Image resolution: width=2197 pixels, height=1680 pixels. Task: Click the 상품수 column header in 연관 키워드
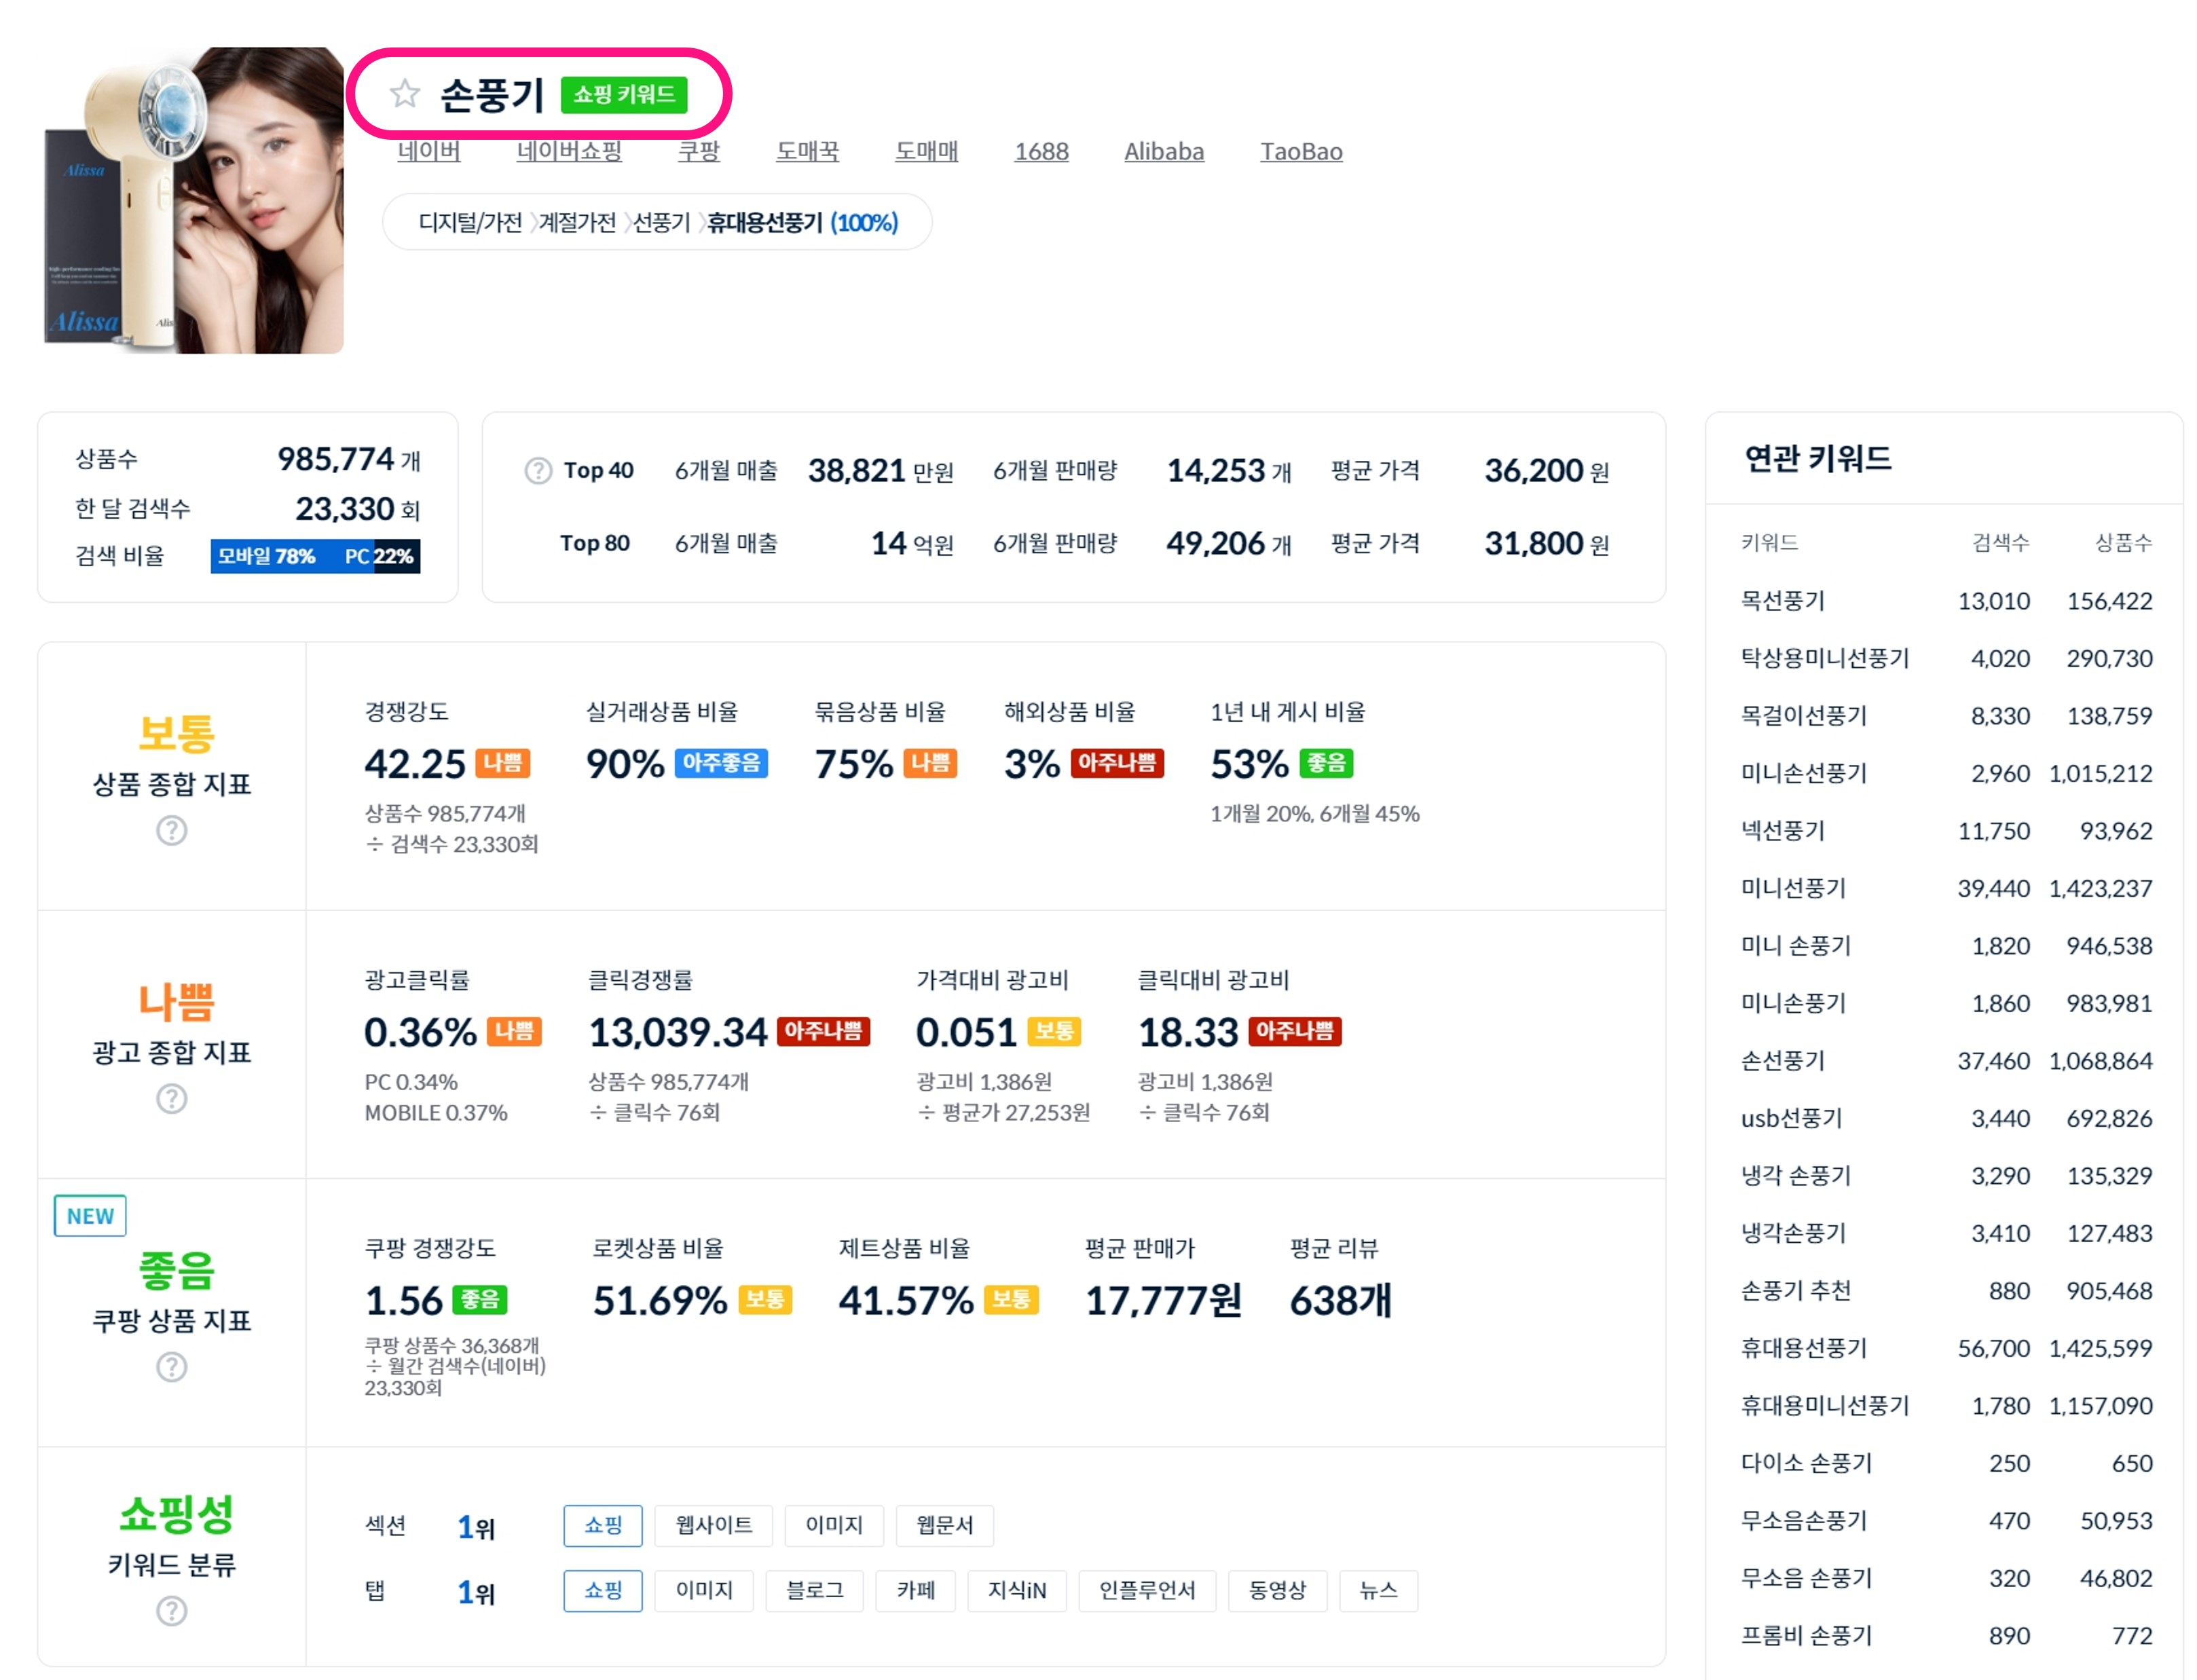[2122, 542]
